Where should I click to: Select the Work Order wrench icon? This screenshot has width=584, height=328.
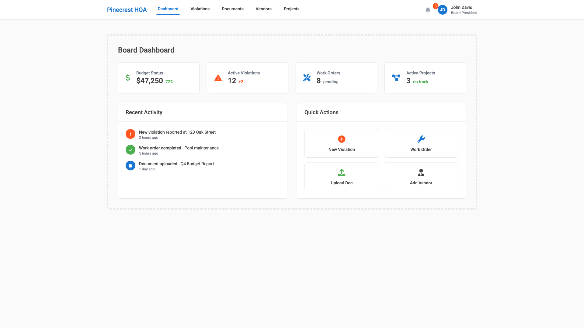[421, 139]
